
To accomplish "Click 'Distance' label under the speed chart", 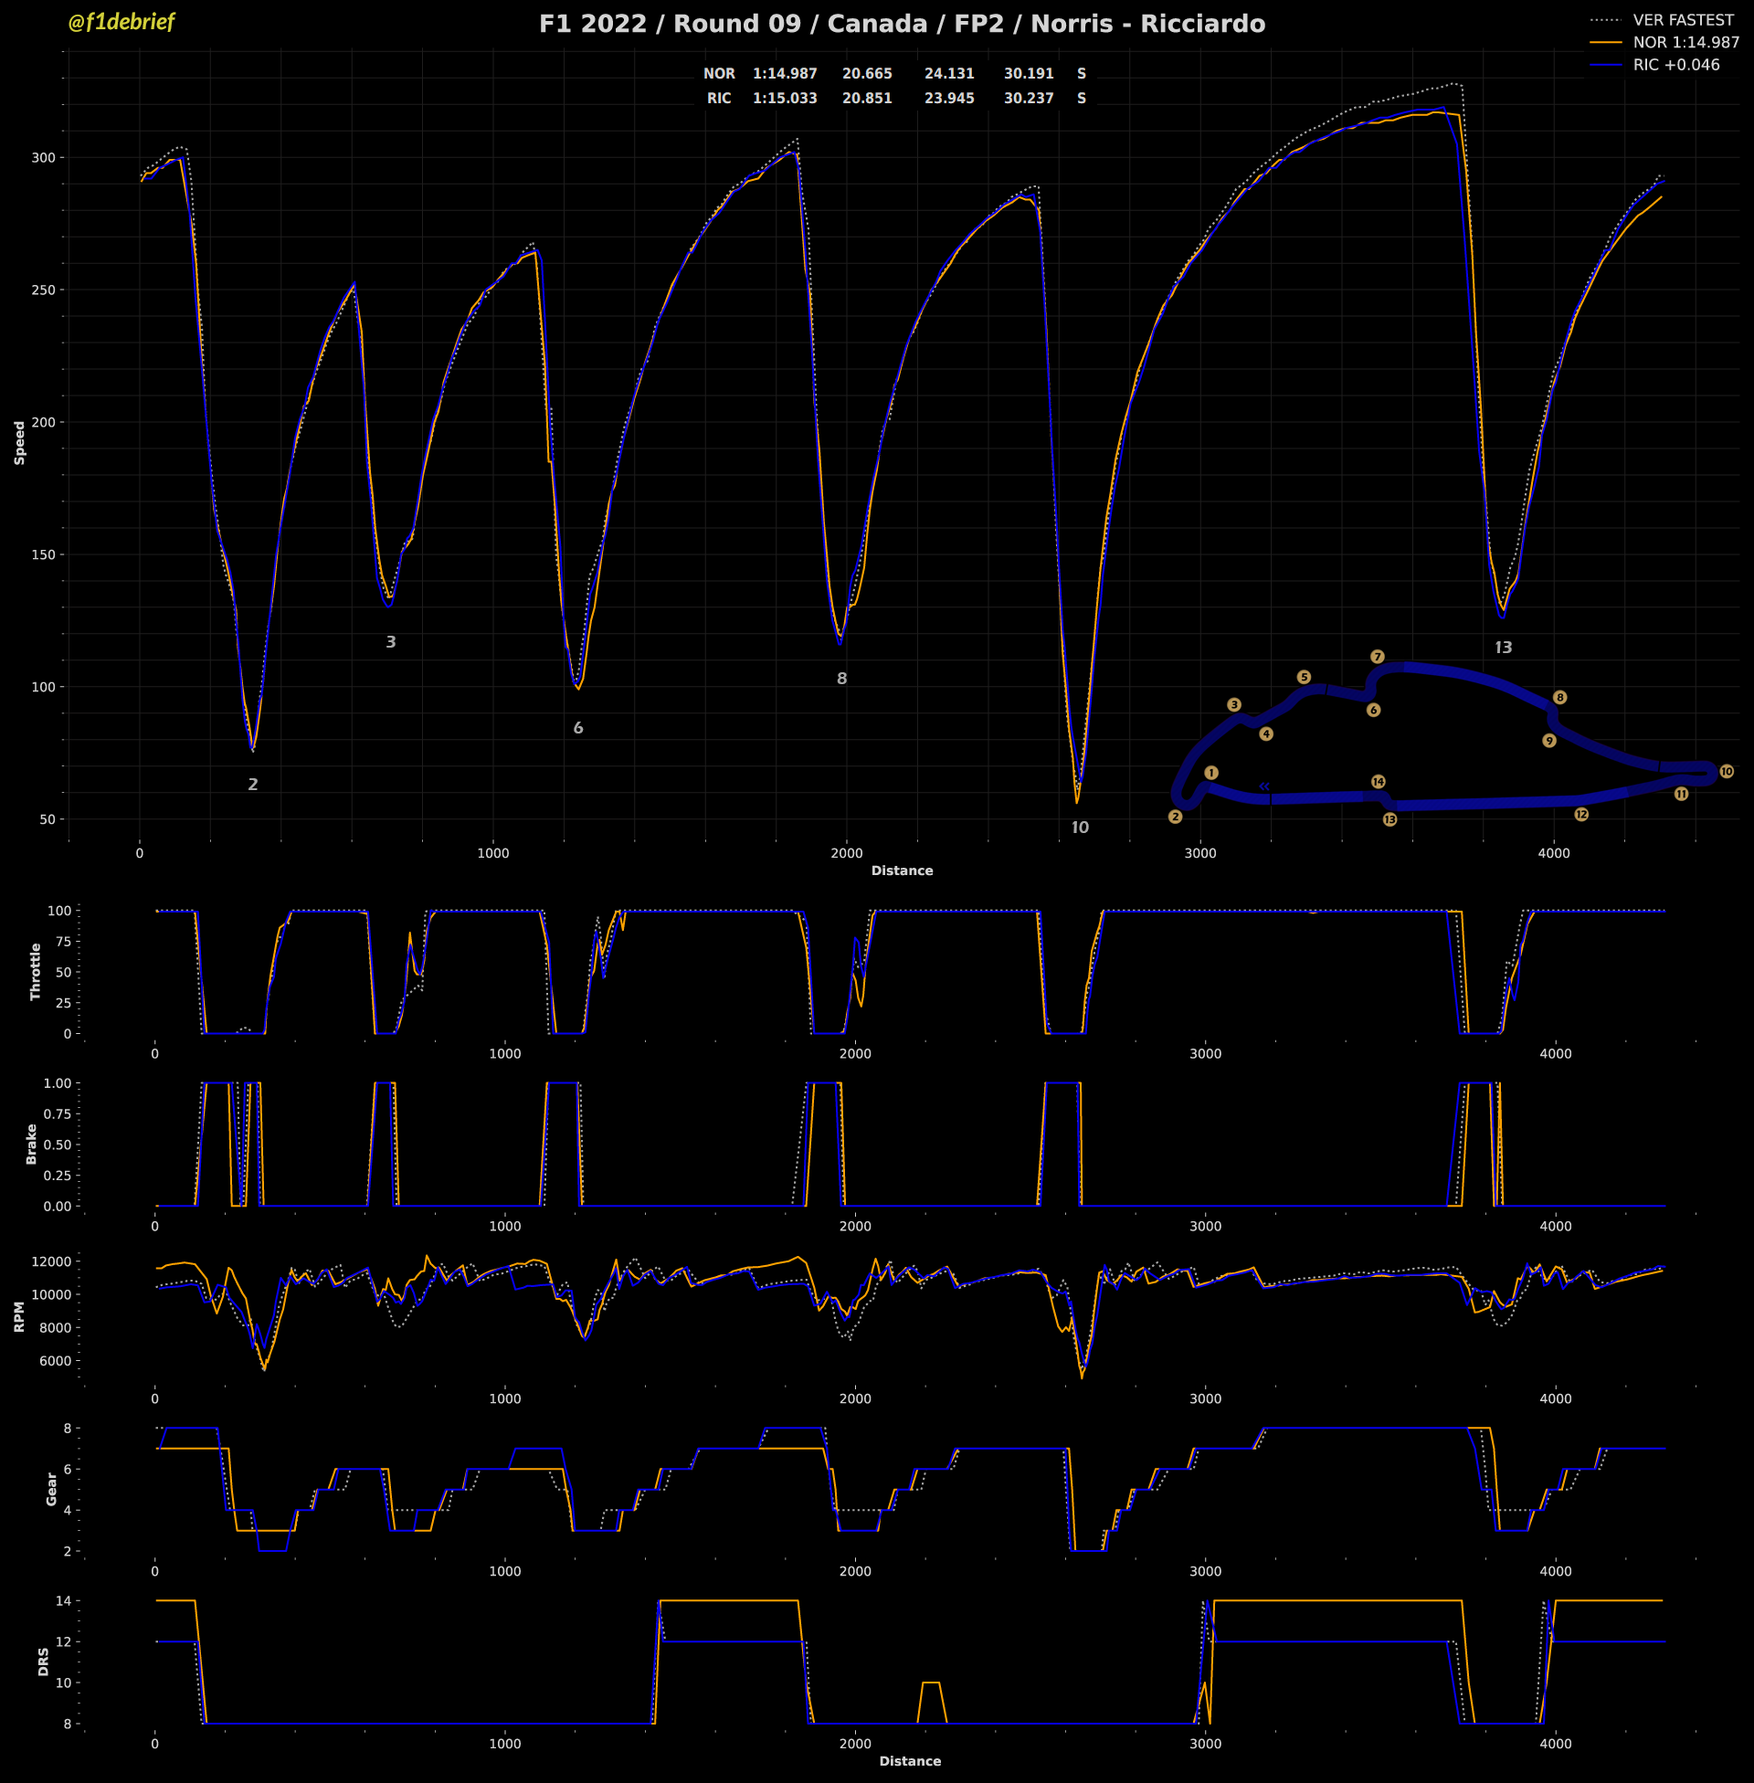I will point(902,870).
